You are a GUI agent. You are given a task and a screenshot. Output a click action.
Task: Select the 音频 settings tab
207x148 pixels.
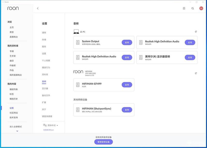click(44, 81)
